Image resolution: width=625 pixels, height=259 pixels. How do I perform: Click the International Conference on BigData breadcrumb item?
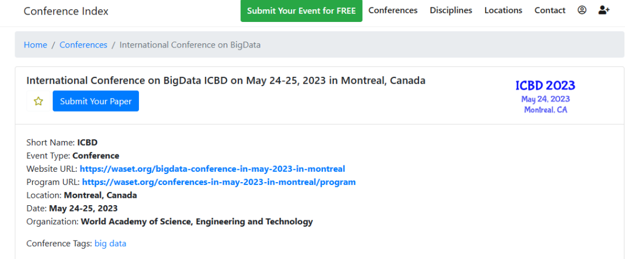coord(190,45)
